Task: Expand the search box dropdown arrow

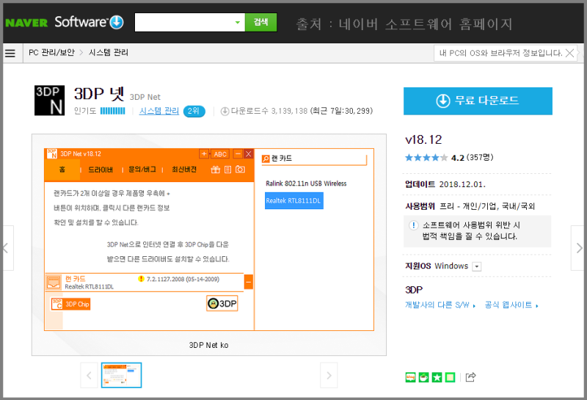Action: pos(237,23)
